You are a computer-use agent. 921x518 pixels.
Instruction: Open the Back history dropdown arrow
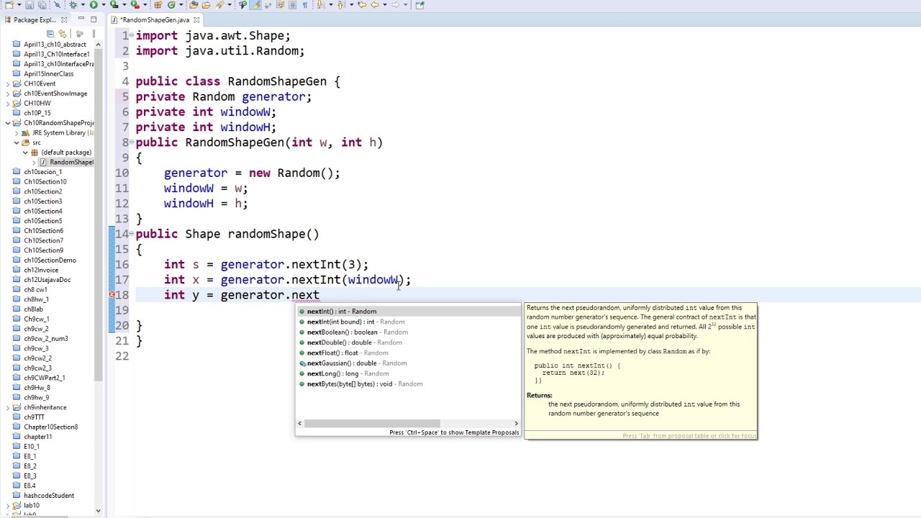tap(384, 5)
